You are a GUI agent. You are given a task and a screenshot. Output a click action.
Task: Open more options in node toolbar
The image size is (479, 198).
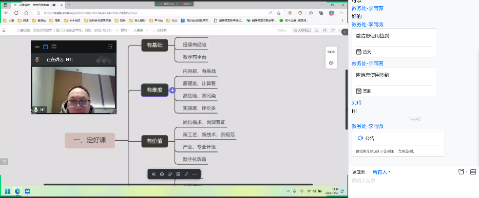(195, 174)
